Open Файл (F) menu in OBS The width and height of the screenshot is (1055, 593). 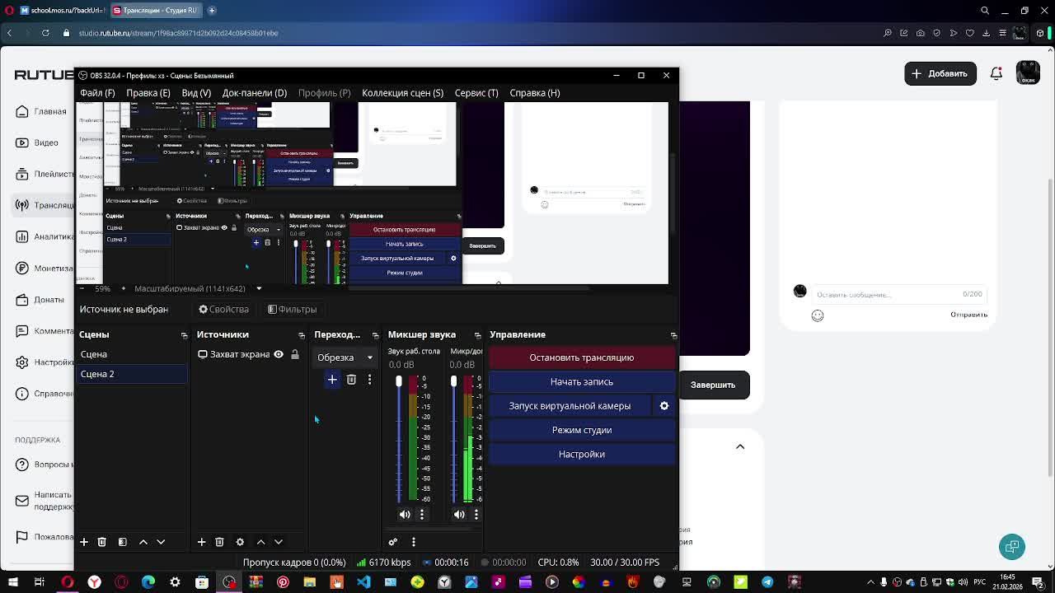[97, 93]
